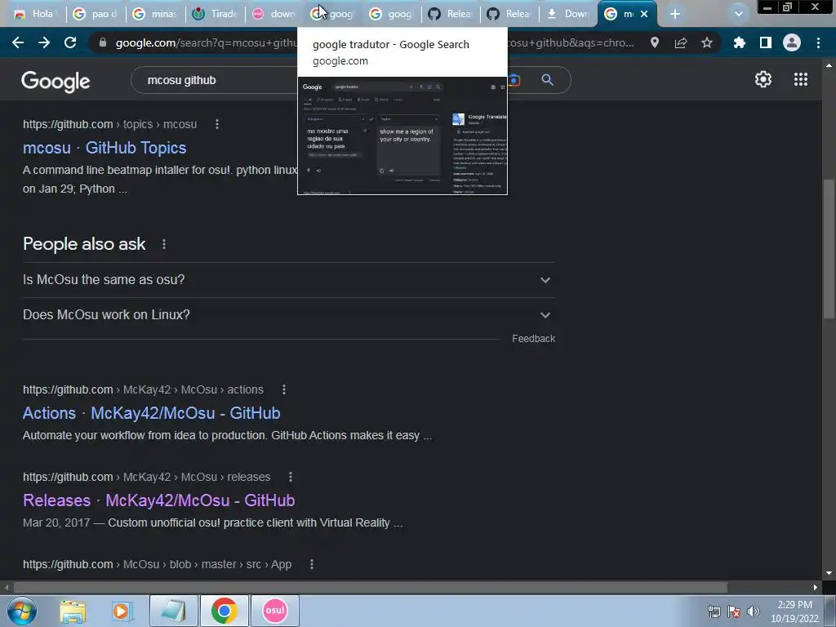Open the media player taskbar icon
836x627 pixels.
coord(122,611)
